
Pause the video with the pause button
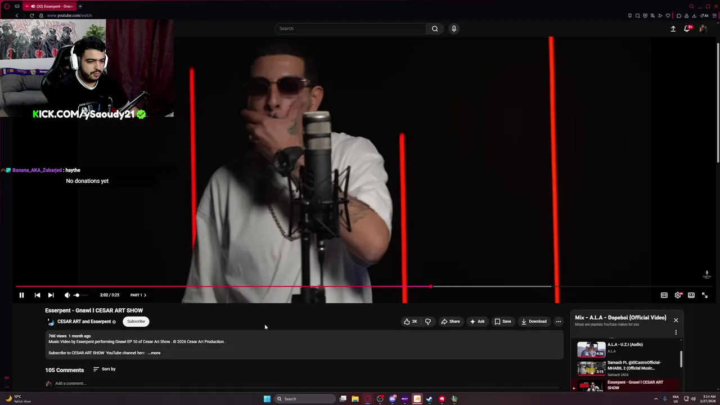pos(21,295)
